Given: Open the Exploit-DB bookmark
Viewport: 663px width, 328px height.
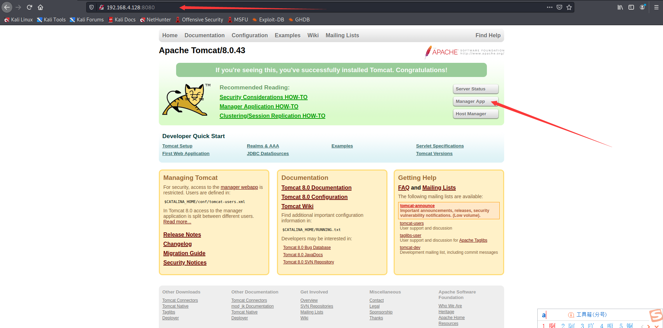Looking at the screenshot, I should point(268,20).
